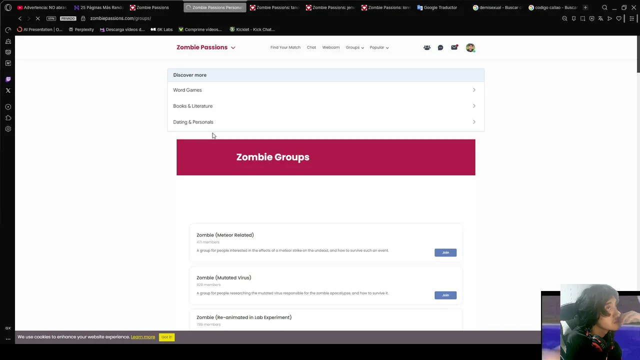Open the site padlock security info
Viewport: 640px width, 360px height.
click(x=83, y=18)
